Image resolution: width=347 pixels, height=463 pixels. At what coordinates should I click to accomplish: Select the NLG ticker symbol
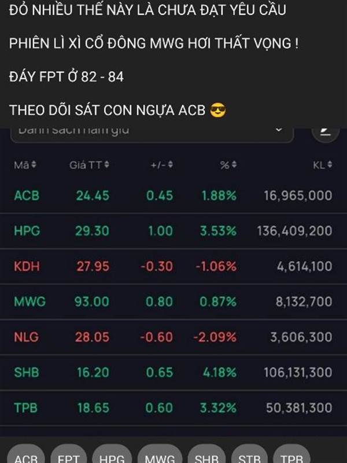[x=26, y=337]
